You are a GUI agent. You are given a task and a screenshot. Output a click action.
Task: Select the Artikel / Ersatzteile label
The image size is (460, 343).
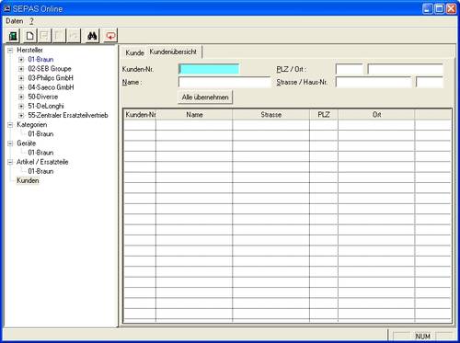pyautogui.click(x=42, y=162)
